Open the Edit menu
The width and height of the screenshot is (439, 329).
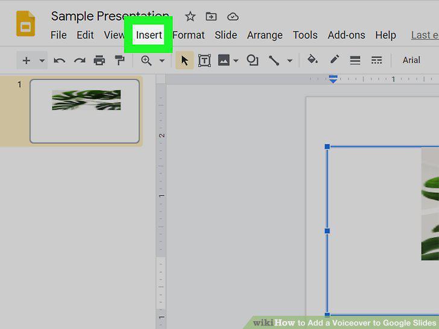pyautogui.click(x=85, y=35)
